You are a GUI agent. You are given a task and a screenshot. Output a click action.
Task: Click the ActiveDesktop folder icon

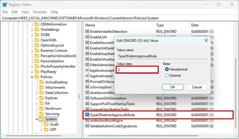coord(42,82)
